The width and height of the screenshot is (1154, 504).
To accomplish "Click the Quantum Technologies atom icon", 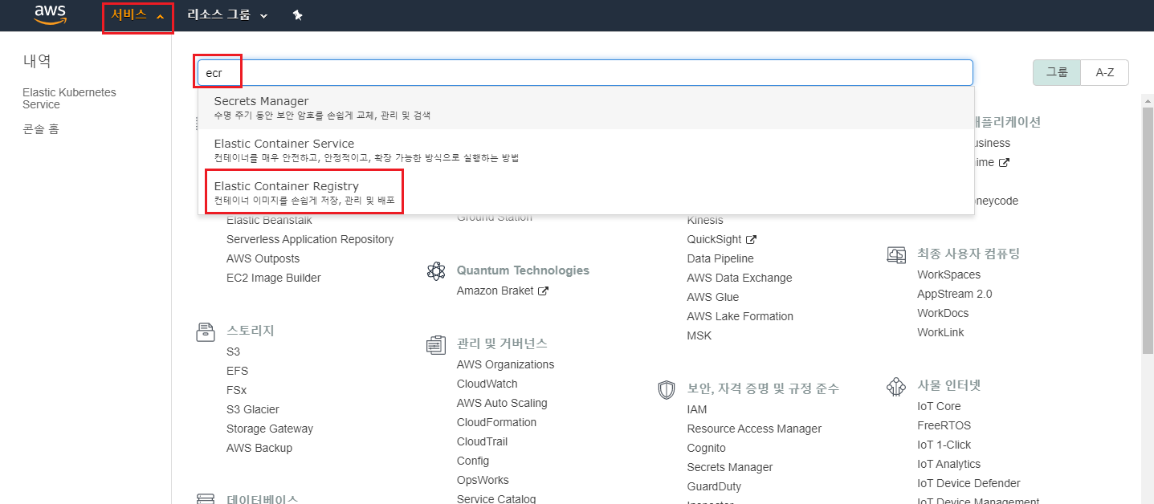I will pyautogui.click(x=436, y=271).
